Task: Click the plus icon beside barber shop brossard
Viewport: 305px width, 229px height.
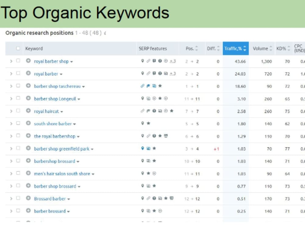Action: click(x=28, y=186)
